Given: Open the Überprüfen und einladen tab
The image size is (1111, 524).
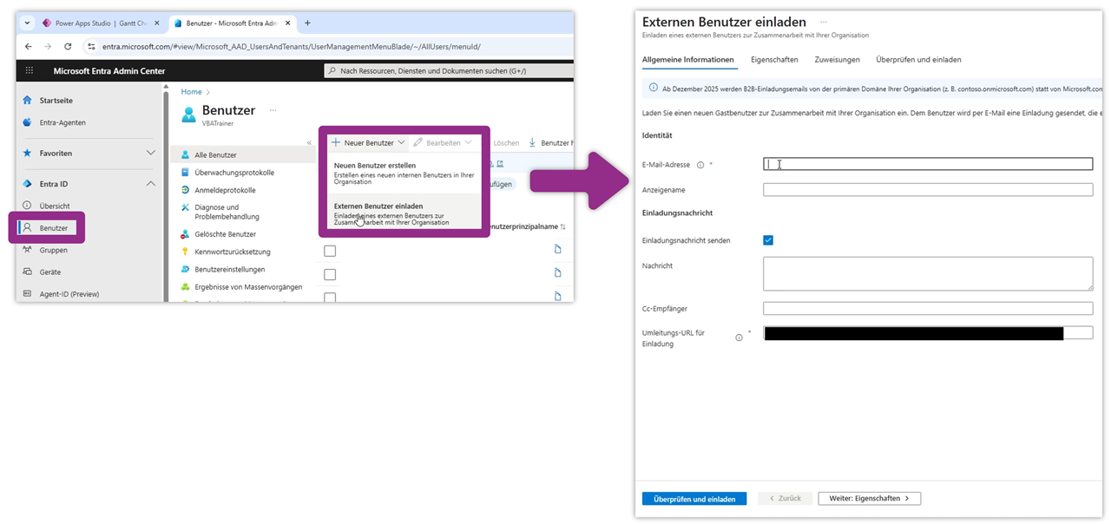Looking at the screenshot, I should coord(918,59).
